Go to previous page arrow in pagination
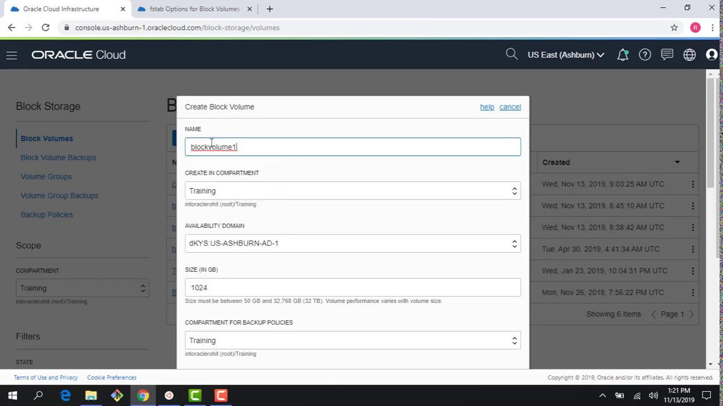723x406 pixels. (654, 314)
